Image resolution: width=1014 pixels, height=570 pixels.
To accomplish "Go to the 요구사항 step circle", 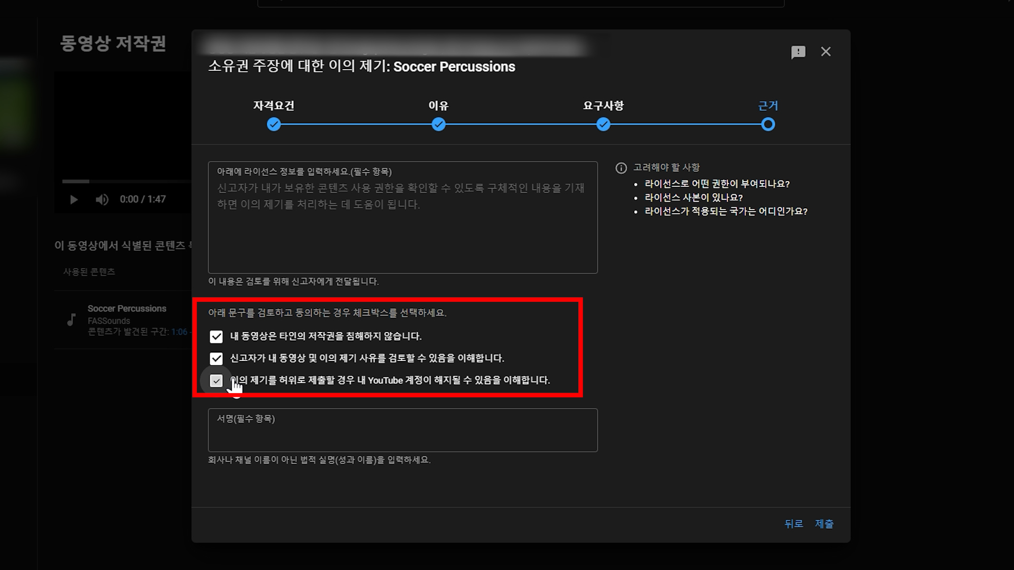I will (603, 125).
